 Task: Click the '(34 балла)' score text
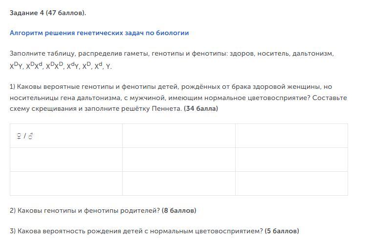coord(201,108)
